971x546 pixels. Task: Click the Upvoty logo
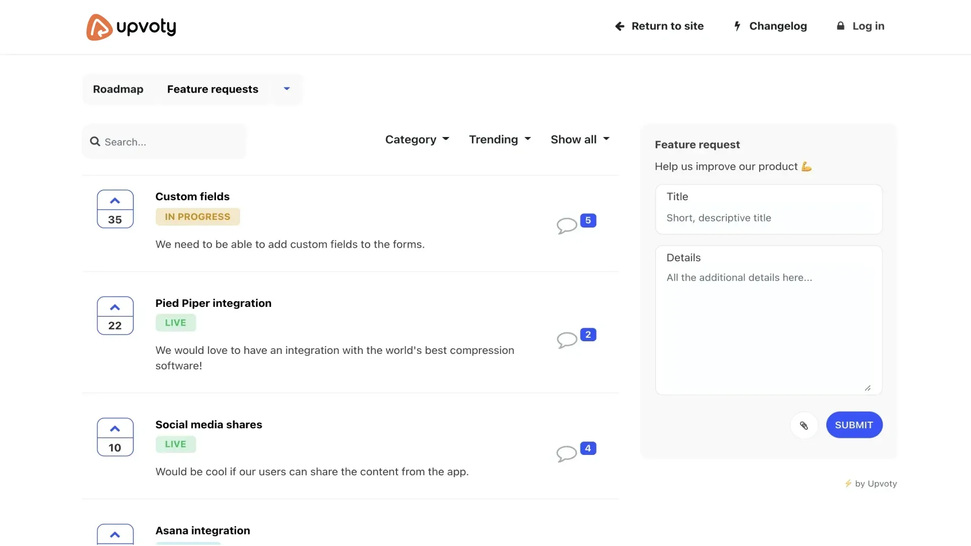[131, 27]
